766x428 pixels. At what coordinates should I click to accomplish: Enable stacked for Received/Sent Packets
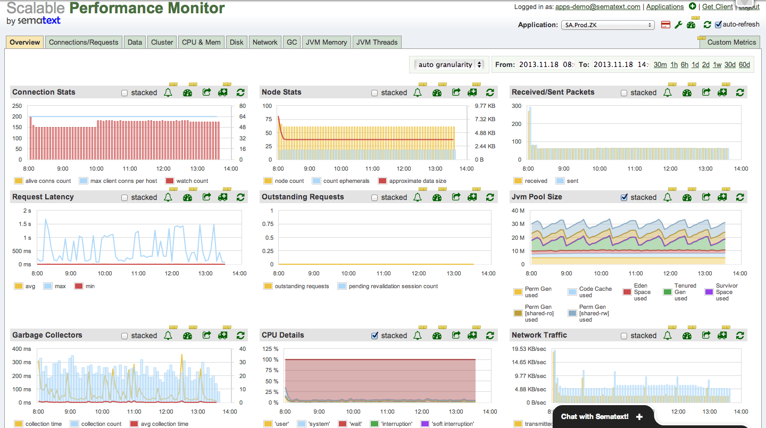[x=624, y=93]
